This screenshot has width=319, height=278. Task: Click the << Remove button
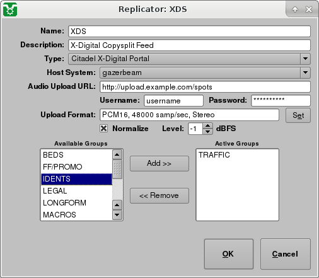point(159,195)
